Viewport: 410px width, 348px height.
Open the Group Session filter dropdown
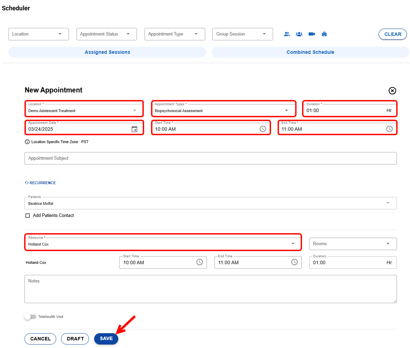click(242, 34)
